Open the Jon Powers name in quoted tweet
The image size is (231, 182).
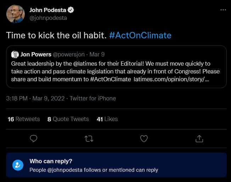[36, 54]
